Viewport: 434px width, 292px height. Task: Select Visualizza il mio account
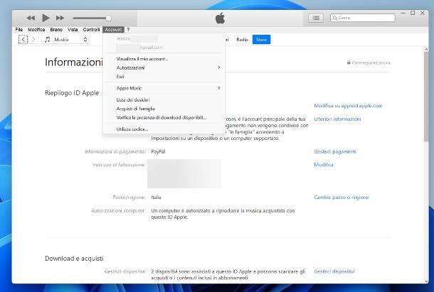(x=164, y=59)
